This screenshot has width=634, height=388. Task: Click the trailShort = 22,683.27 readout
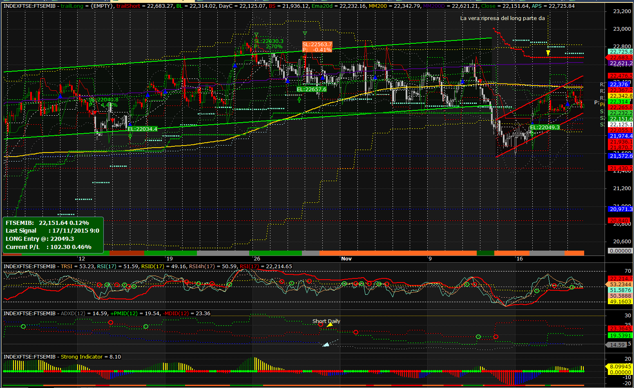point(145,6)
